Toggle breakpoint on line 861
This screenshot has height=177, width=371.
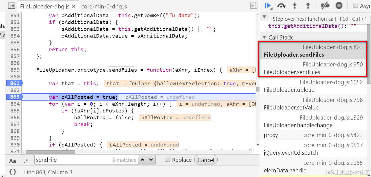tap(15, 83)
